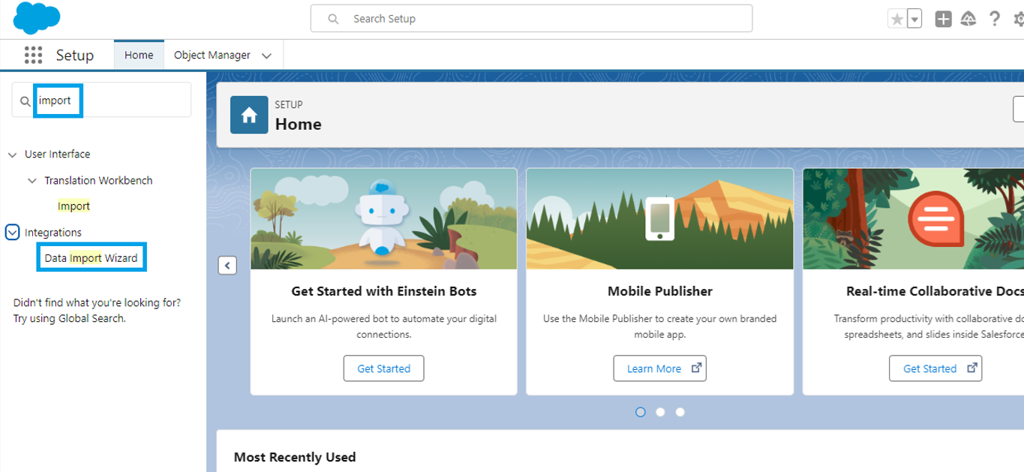Open the App Launcher grid icon
This screenshot has height=472, width=1024.
(33, 54)
